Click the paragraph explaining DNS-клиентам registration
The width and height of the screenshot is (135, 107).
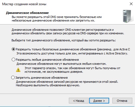[68, 32]
